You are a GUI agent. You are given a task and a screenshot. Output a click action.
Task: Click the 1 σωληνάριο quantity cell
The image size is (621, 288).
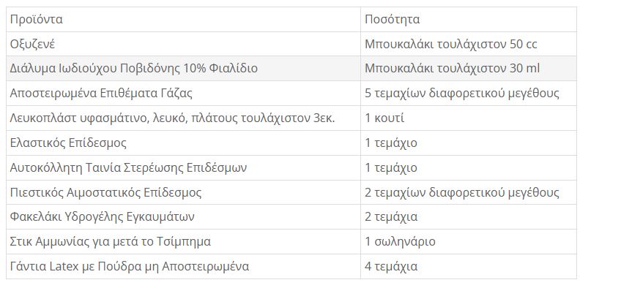tap(469, 241)
